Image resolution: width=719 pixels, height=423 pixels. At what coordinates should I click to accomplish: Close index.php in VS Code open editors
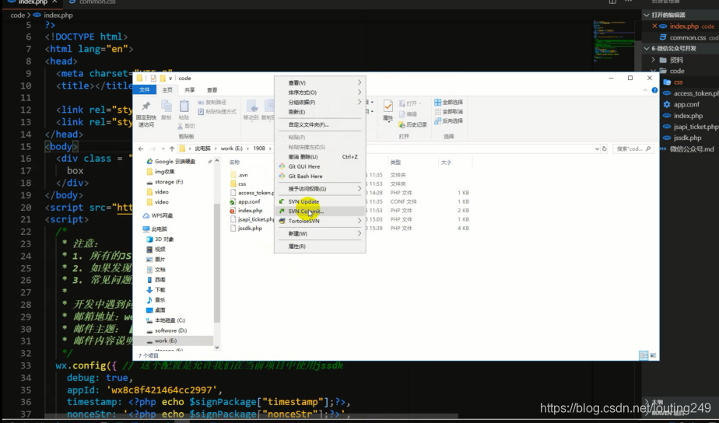[x=654, y=26]
